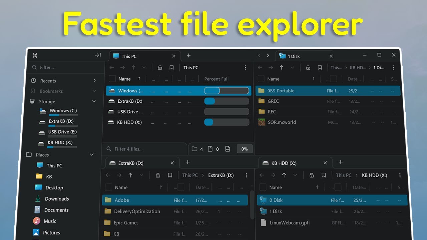The height and width of the screenshot is (240, 427).
Task: Click Windows (C:) percent full bar
Action: (x=227, y=91)
